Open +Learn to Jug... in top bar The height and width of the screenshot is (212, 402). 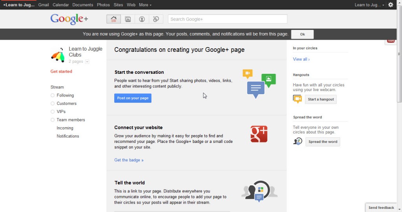point(19,5)
